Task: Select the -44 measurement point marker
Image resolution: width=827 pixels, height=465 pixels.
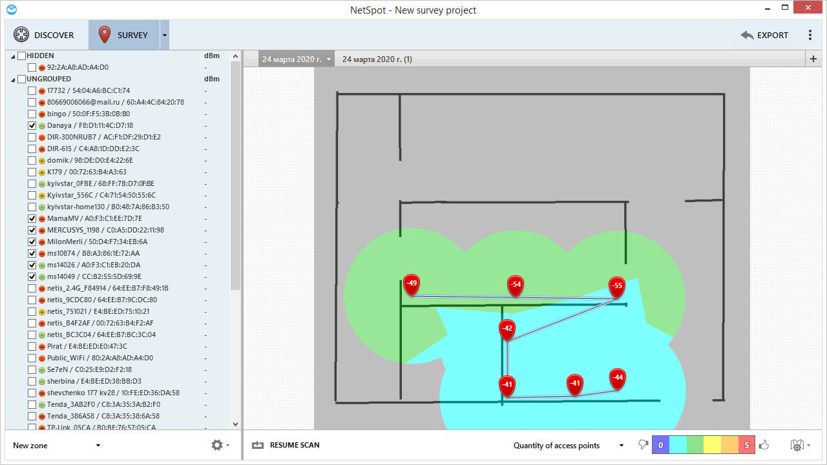Action: click(x=618, y=379)
